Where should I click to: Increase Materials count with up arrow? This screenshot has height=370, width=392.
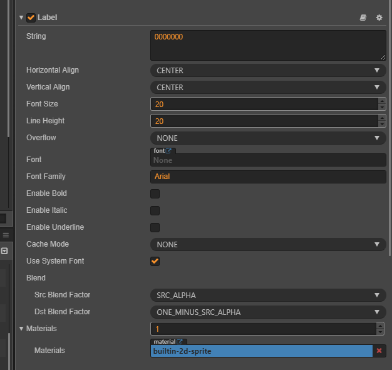point(379,326)
